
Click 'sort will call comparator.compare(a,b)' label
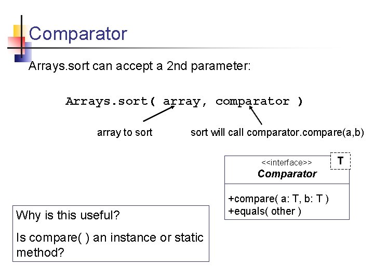pyautogui.click(x=277, y=132)
